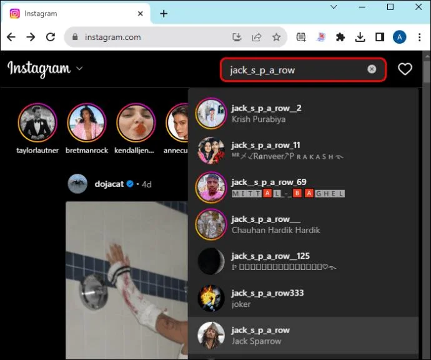Click the Jack Sparrow profile picture
The width and height of the screenshot is (431, 360).
point(211,335)
